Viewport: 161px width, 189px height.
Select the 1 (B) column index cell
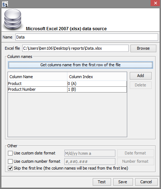coord(97,89)
